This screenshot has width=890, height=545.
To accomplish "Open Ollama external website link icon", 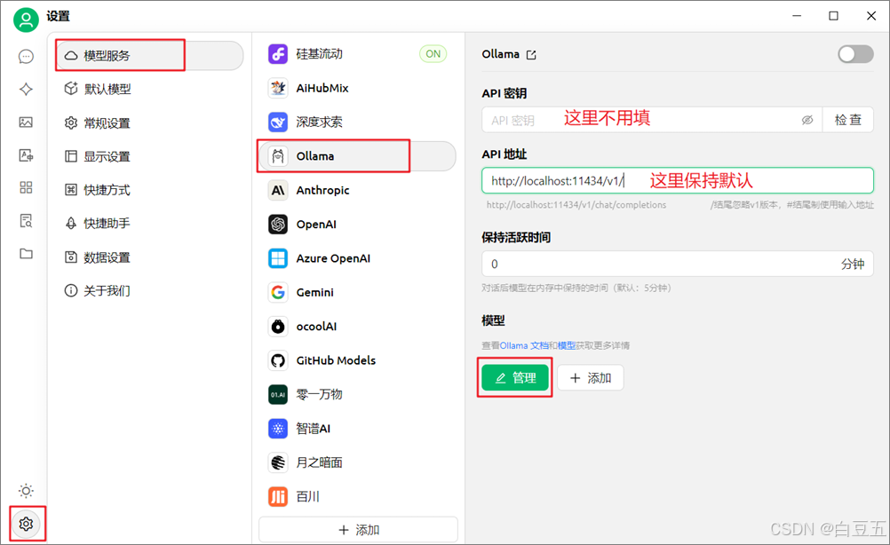I will tap(531, 54).
